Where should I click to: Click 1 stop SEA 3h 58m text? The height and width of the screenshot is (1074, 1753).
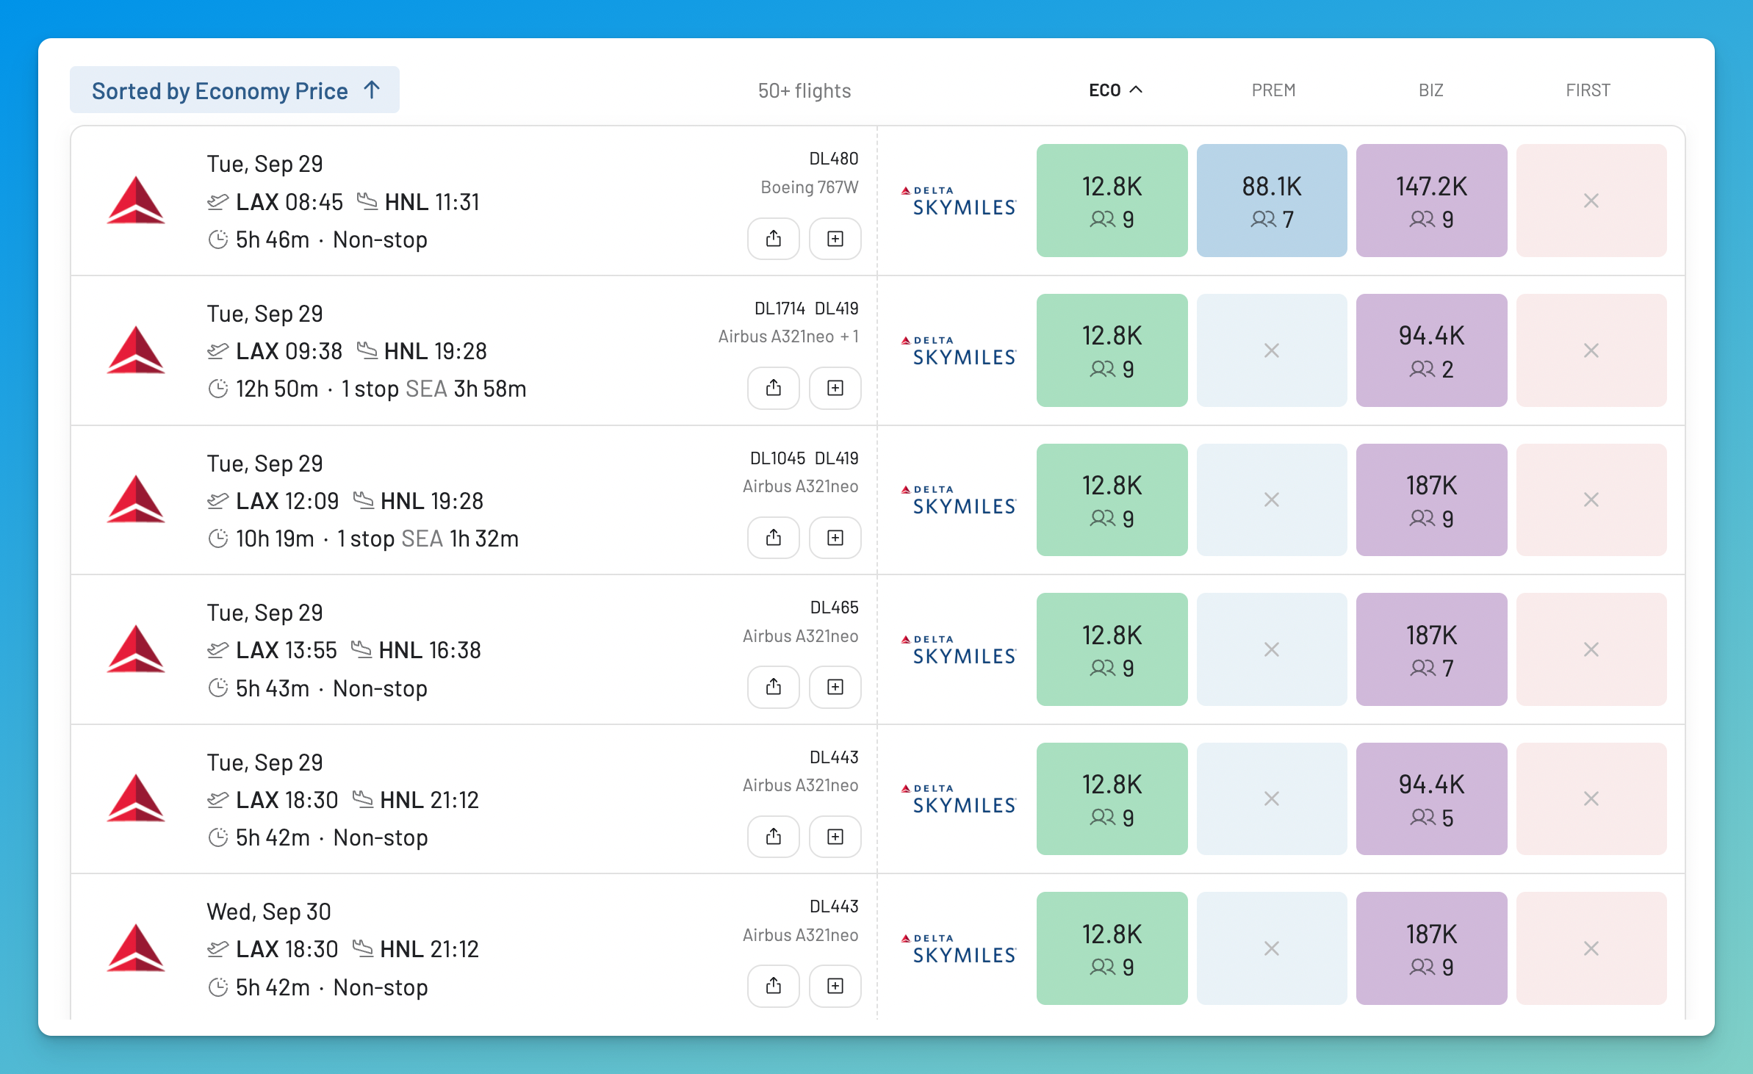(433, 389)
